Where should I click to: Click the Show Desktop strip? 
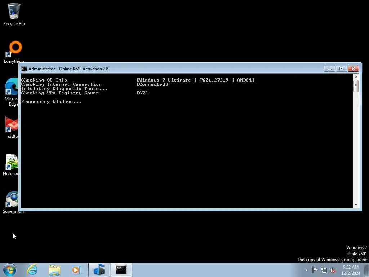[x=366, y=270]
